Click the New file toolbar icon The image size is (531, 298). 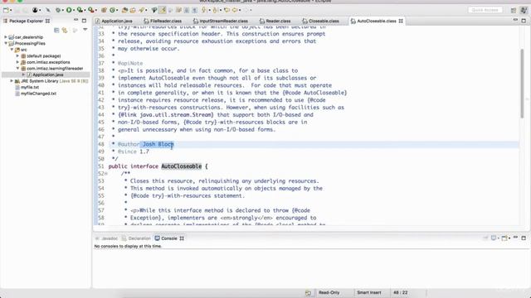coord(6,10)
